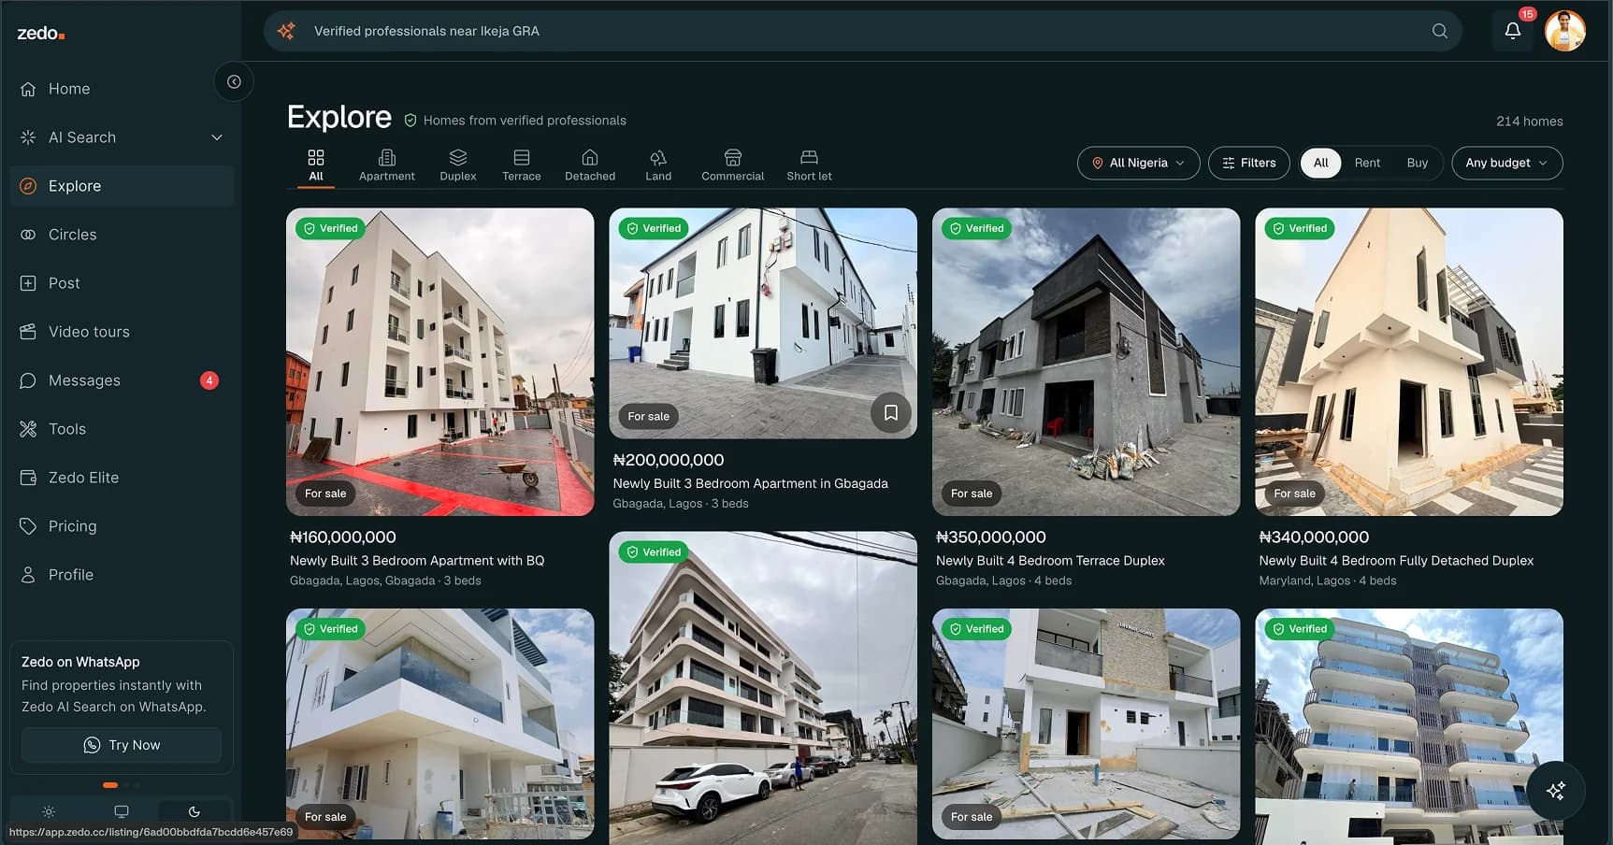Go to Home in the sidebar
Image resolution: width=1613 pixels, height=845 pixels.
[122, 89]
